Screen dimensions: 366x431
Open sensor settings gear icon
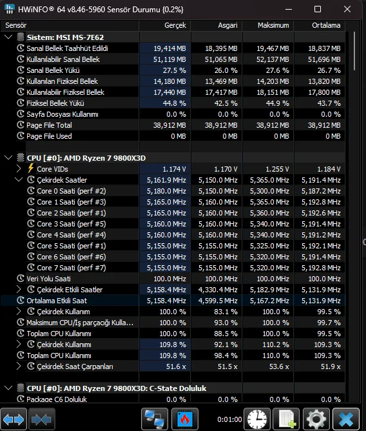click(x=316, y=419)
